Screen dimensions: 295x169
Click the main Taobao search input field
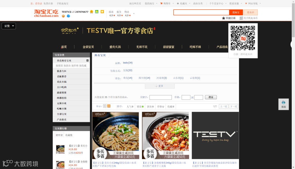(201, 12)
